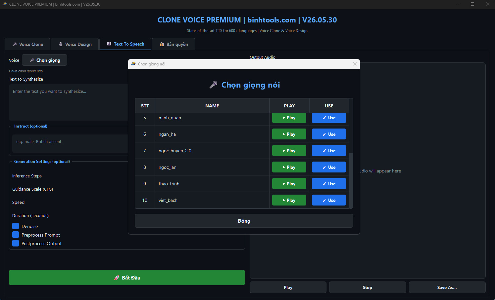
Task: Click the Duration (seconds) label
Action: pyautogui.click(x=30, y=215)
